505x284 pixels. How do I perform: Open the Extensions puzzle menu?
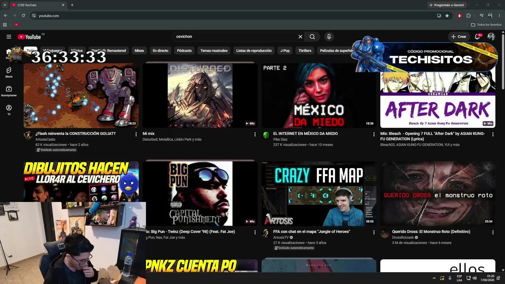469,16
